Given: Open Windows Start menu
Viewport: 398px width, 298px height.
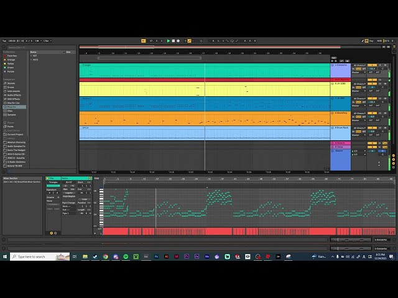Looking at the screenshot, I should coord(4,256).
